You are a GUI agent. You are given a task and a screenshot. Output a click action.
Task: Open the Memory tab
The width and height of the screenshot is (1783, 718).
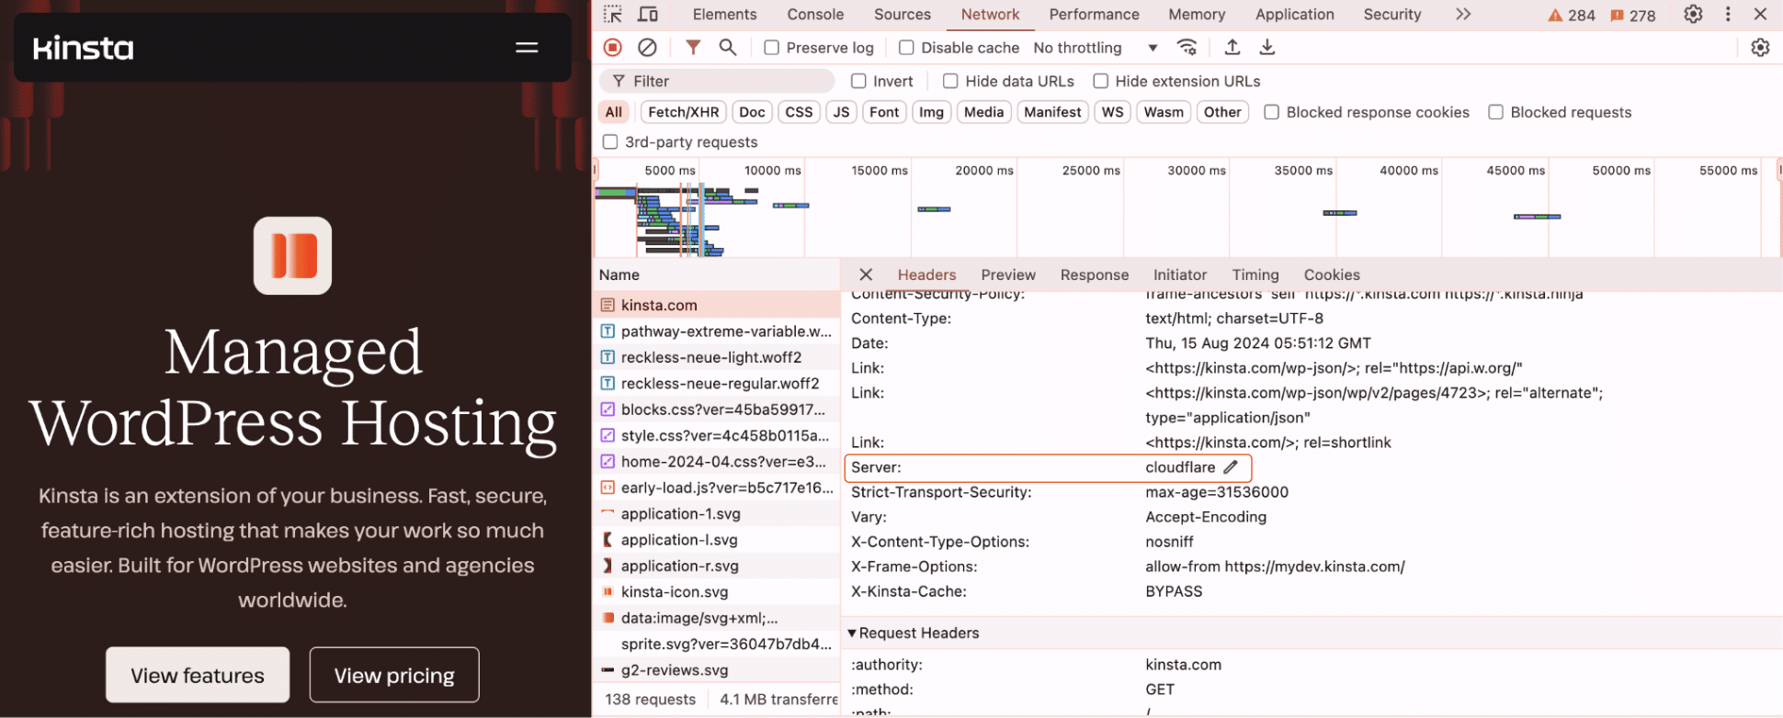1197,15
